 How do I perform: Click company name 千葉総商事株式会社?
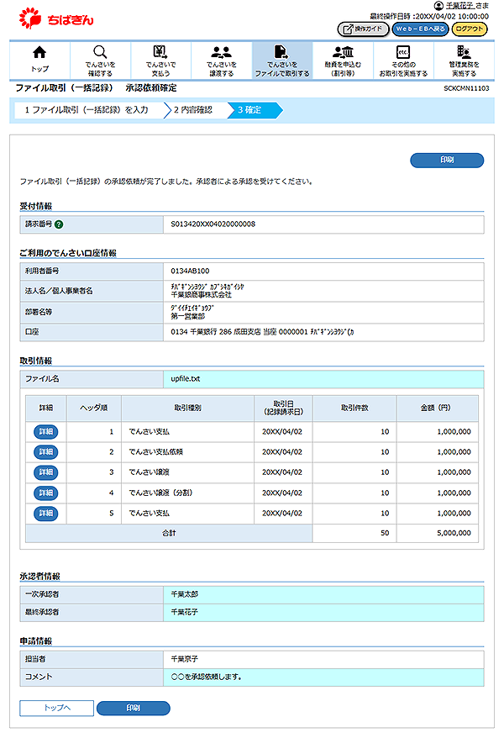[x=202, y=295]
